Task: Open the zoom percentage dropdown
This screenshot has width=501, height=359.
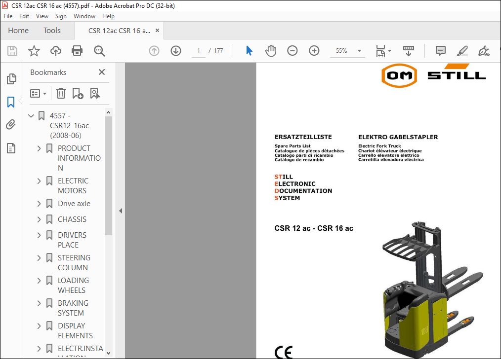Action: (359, 51)
